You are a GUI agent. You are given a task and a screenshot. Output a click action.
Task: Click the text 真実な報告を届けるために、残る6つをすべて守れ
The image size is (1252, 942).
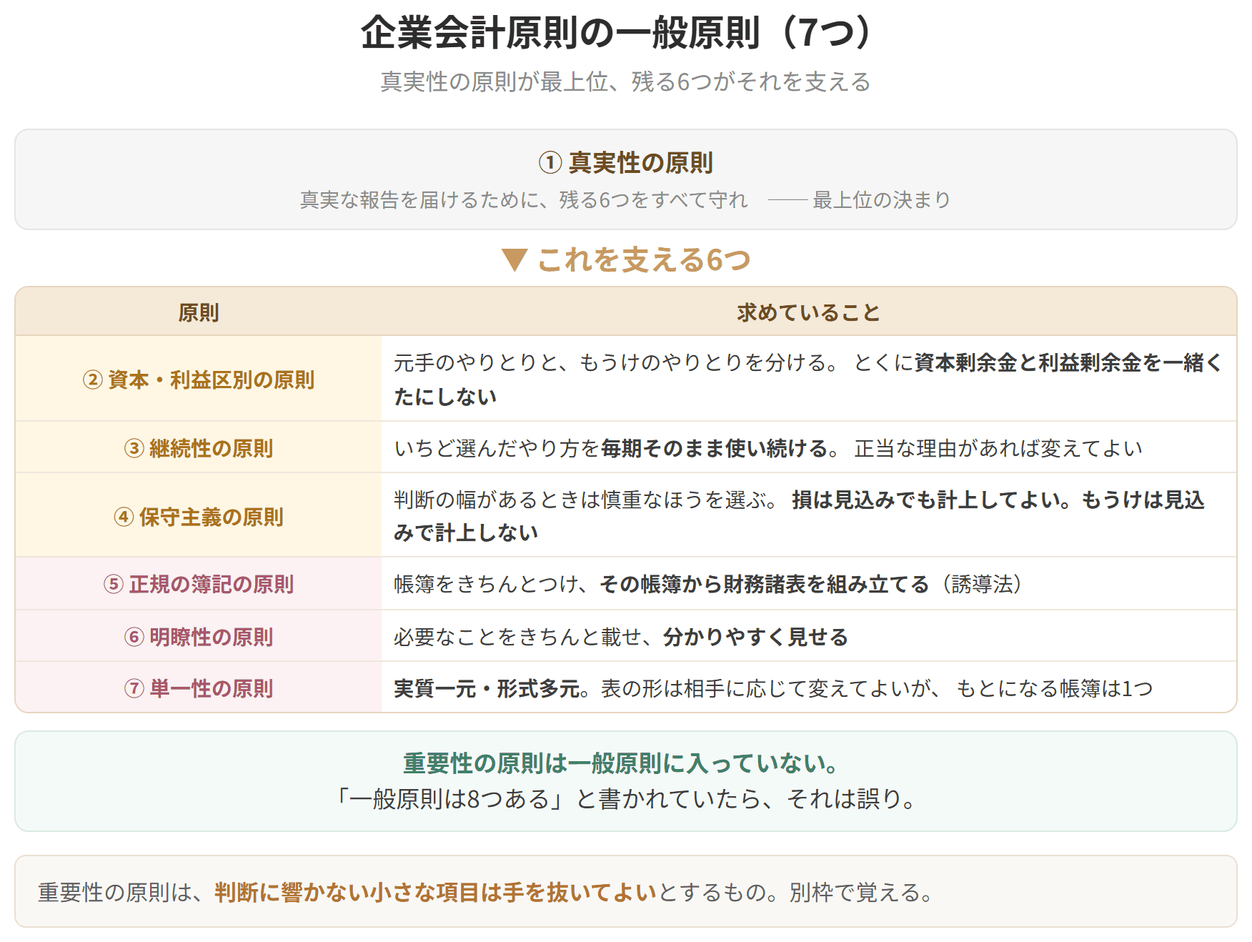(x=524, y=199)
